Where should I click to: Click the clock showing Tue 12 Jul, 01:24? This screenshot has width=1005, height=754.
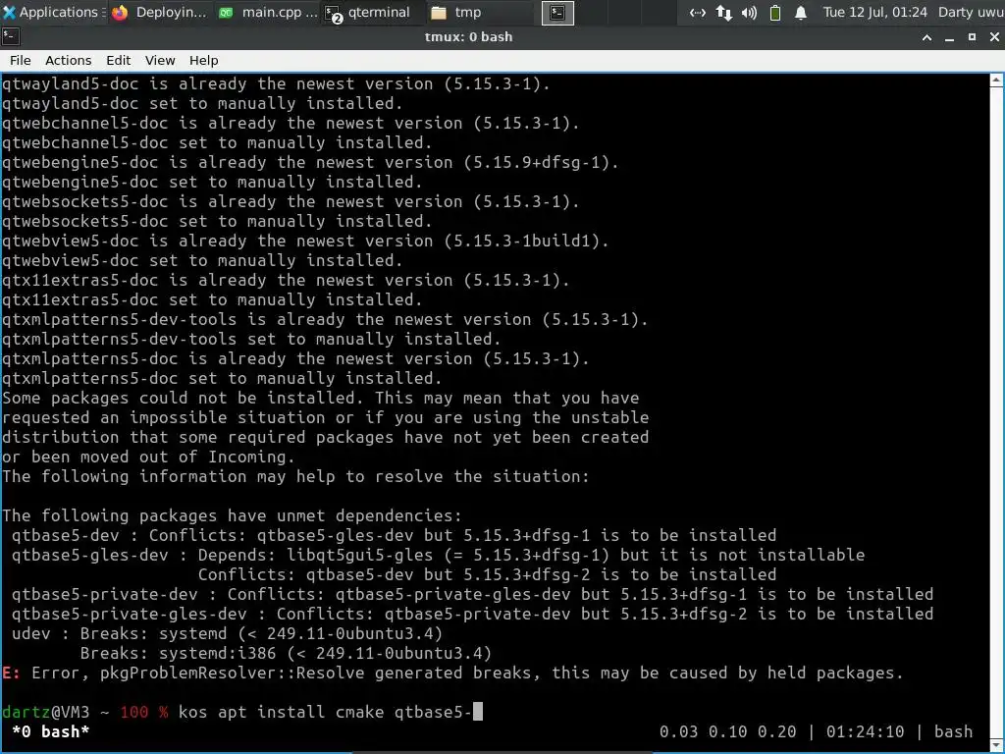click(874, 12)
